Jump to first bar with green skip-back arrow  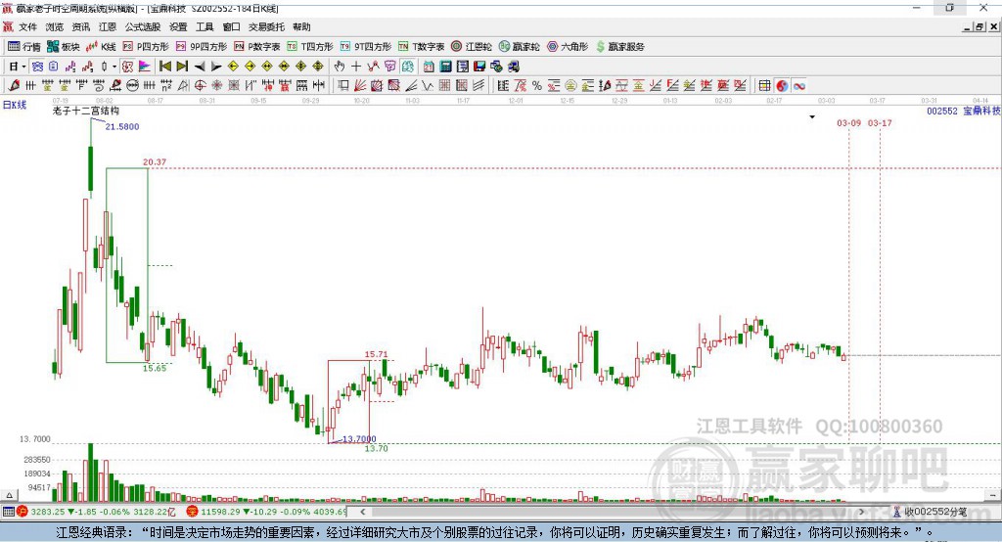(x=164, y=66)
